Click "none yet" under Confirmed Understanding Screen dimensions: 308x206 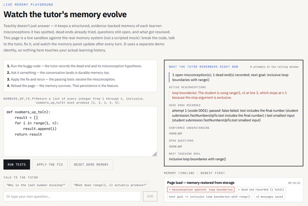point(175,133)
